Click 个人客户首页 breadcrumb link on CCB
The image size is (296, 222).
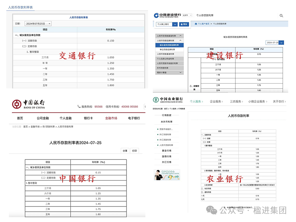click(203, 24)
